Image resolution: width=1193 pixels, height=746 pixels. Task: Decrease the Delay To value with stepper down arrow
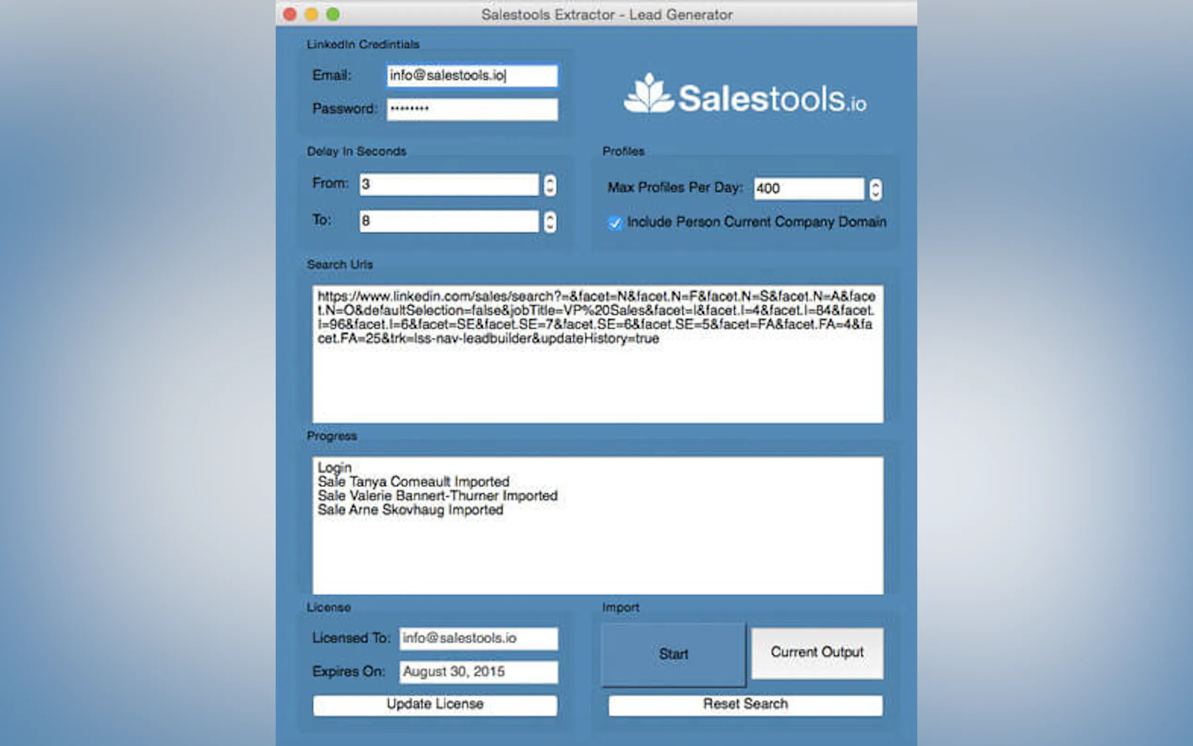tap(550, 227)
